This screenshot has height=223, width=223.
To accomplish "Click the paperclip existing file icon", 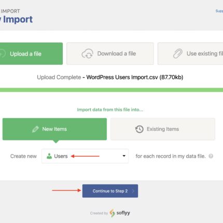I will 178,53.
